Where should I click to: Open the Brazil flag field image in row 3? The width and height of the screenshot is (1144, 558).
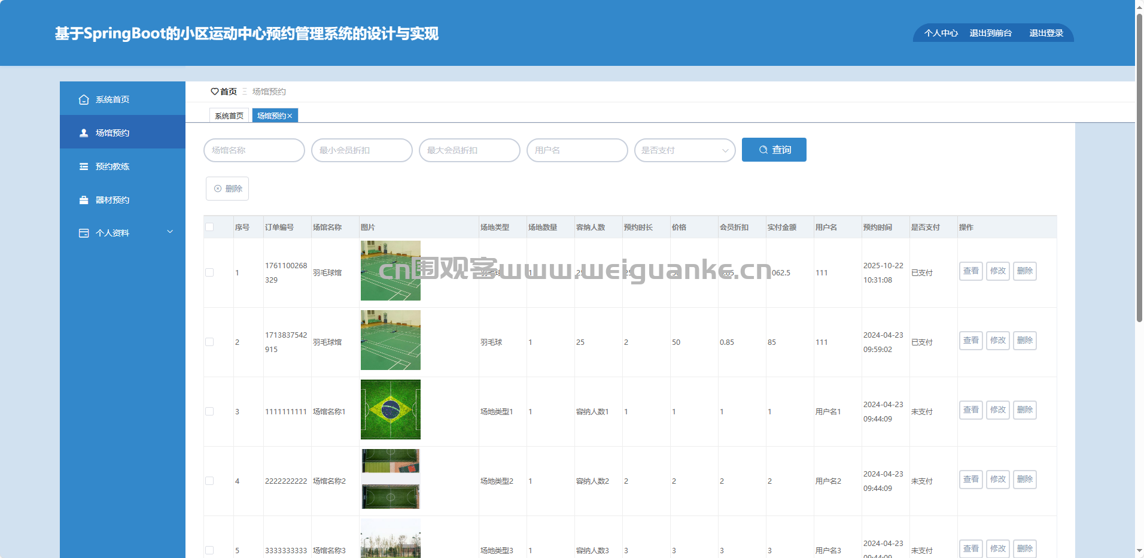pos(391,410)
